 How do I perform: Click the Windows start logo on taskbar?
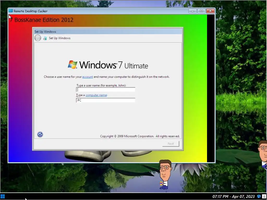[3, 197]
